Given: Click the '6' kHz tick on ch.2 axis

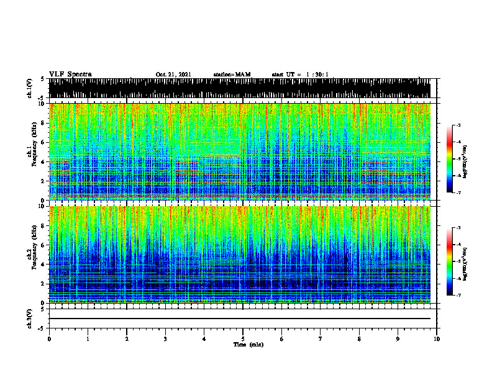Looking at the screenshot, I should (x=43, y=245).
